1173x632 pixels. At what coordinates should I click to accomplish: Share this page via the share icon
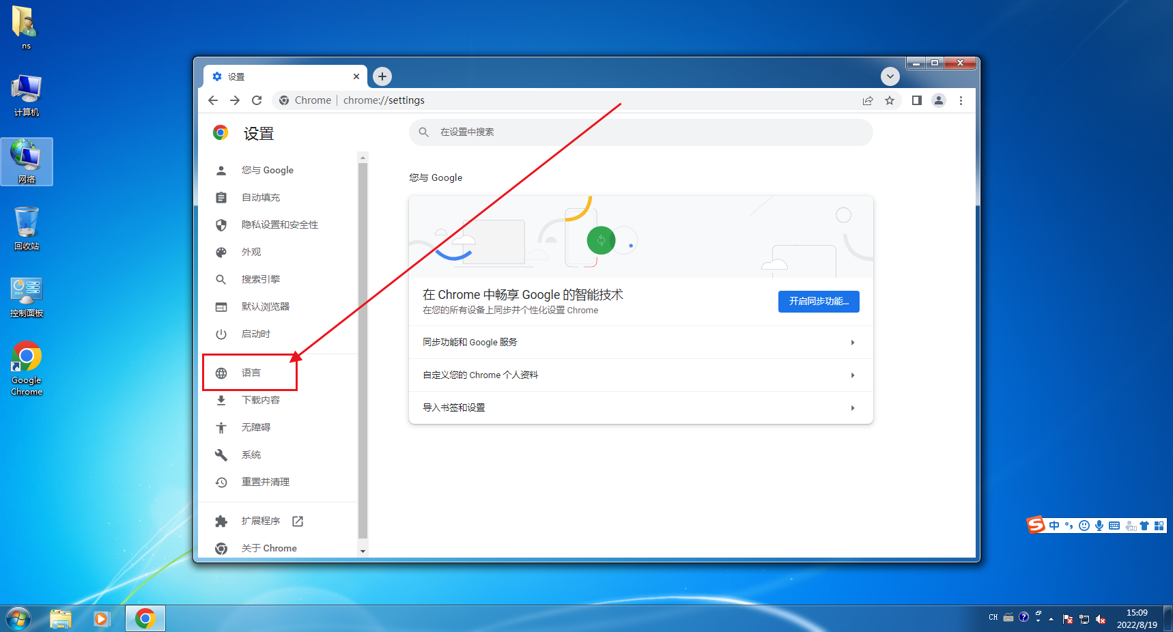coord(868,100)
